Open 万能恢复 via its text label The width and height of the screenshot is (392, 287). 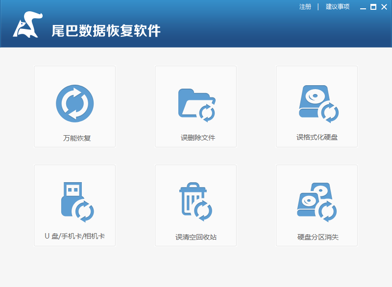point(77,138)
